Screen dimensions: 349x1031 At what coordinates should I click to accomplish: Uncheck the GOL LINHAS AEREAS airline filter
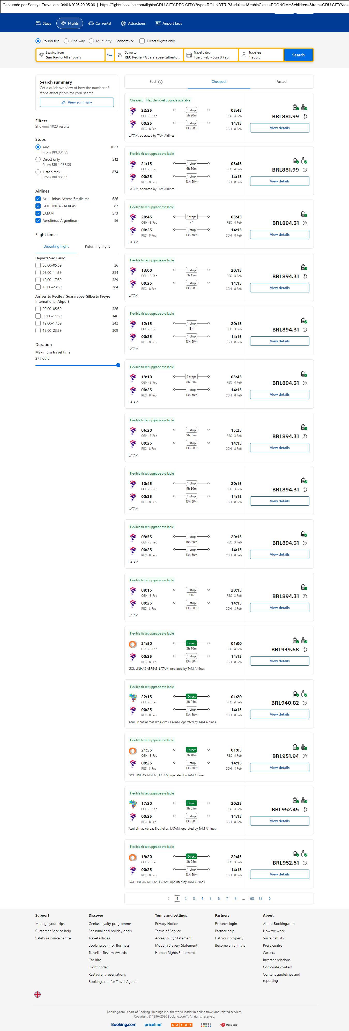click(38, 206)
